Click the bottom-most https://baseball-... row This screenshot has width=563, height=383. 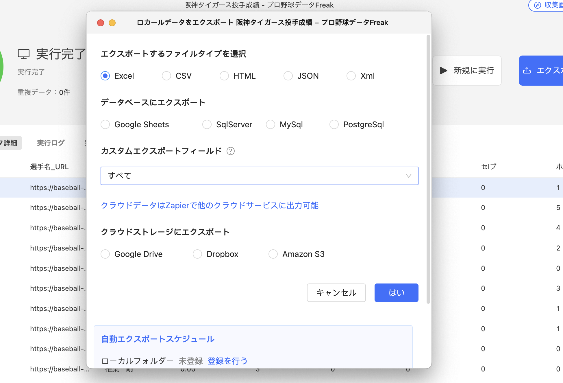pyautogui.click(x=60, y=369)
